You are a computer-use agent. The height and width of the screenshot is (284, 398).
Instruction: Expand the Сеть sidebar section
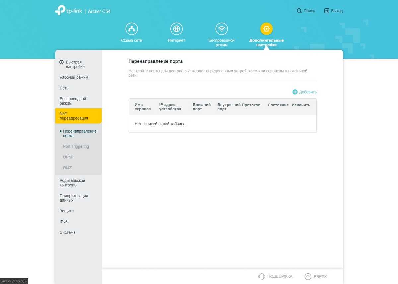pyautogui.click(x=64, y=88)
